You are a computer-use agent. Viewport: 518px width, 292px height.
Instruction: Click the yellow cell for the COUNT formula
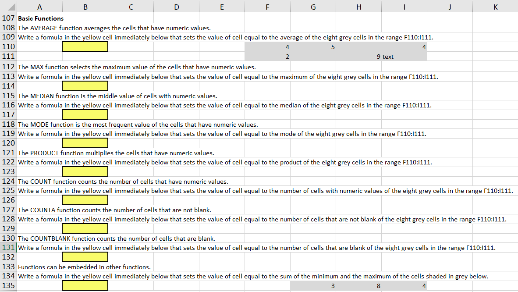click(85, 200)
